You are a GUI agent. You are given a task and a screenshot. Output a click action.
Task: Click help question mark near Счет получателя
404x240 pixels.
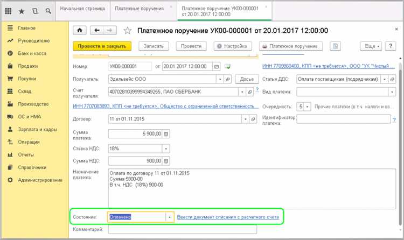tap(257, 90)
